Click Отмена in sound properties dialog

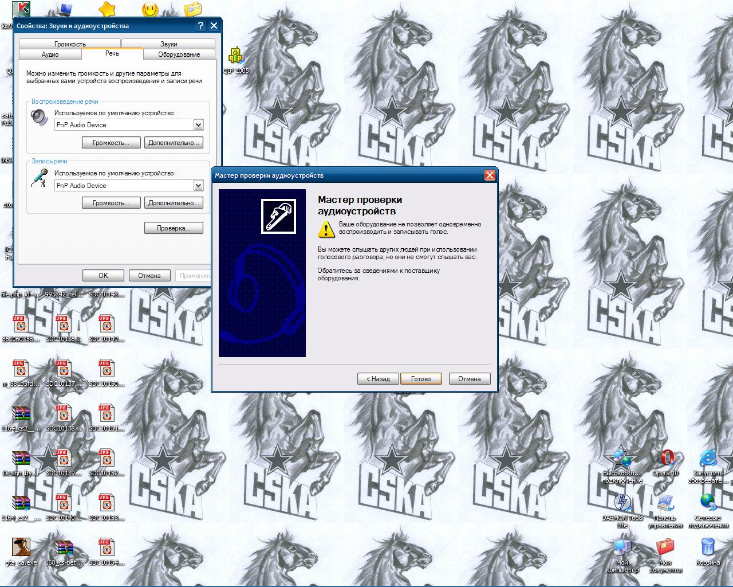click(149, 276)
